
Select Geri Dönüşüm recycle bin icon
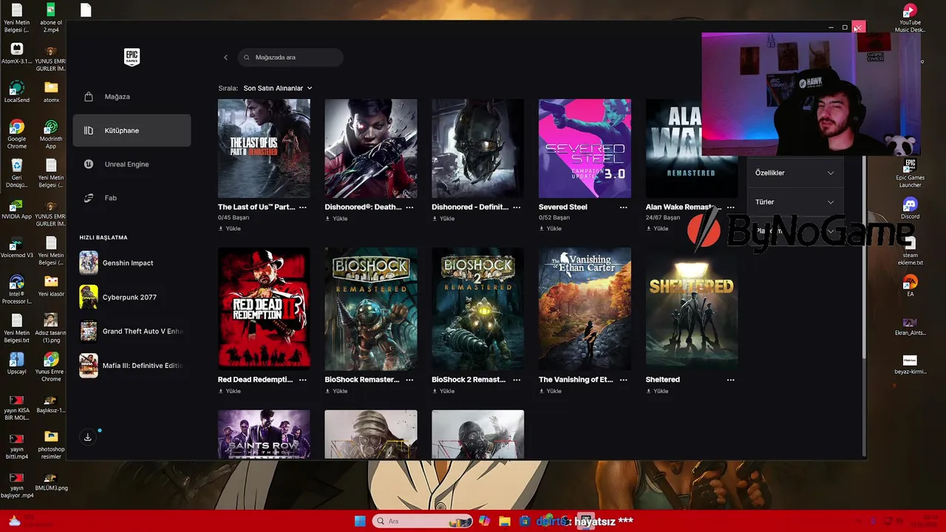[x=16, y=174]
